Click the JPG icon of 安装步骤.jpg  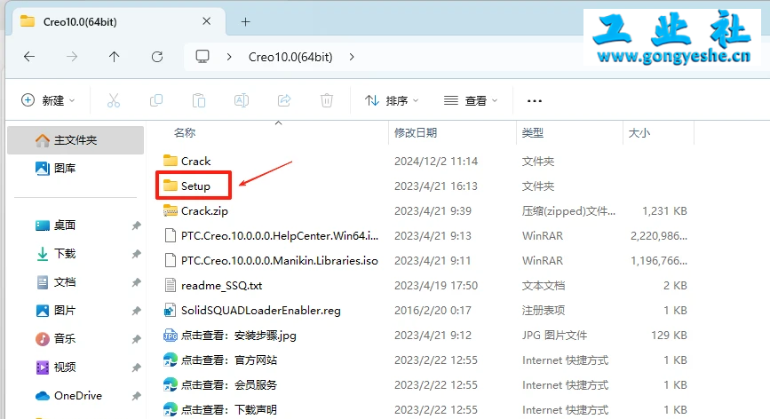[170, 335]
